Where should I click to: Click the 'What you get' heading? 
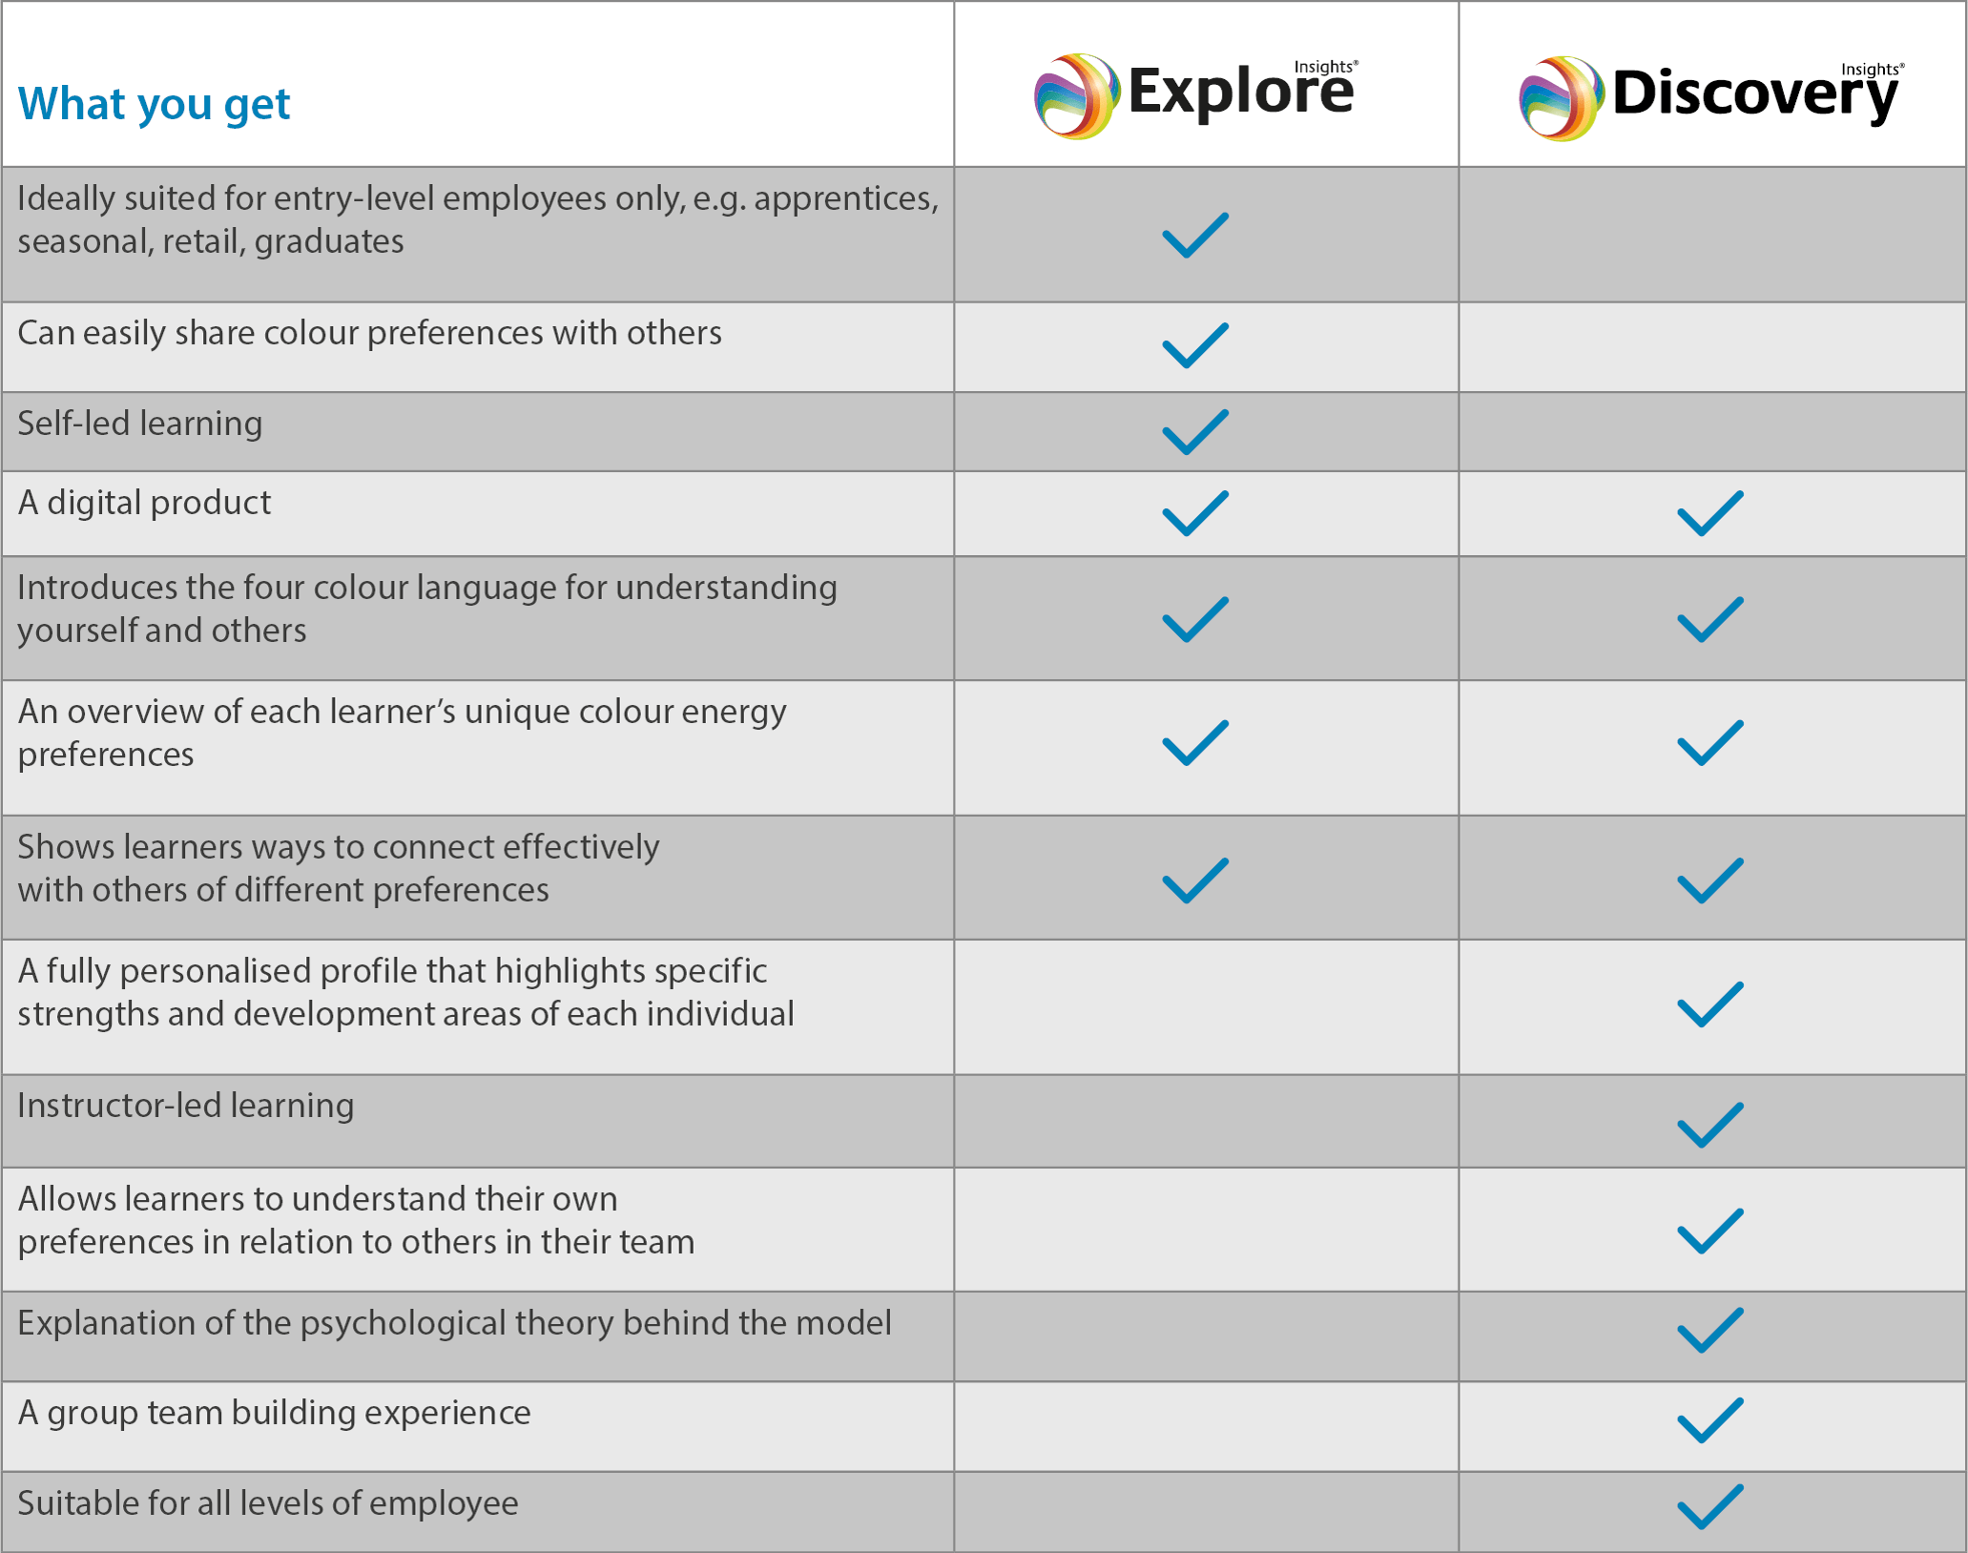point(154,103)
